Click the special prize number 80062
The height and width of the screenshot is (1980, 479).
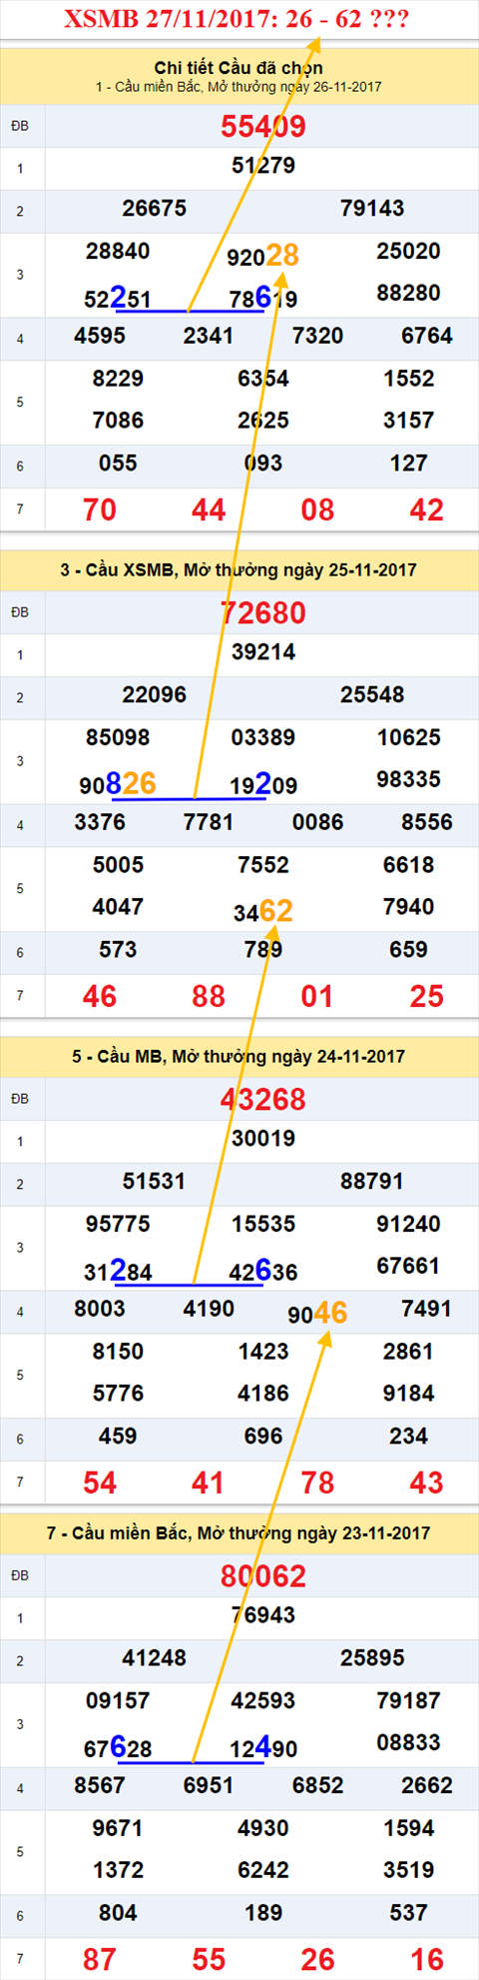(263, 1576)
